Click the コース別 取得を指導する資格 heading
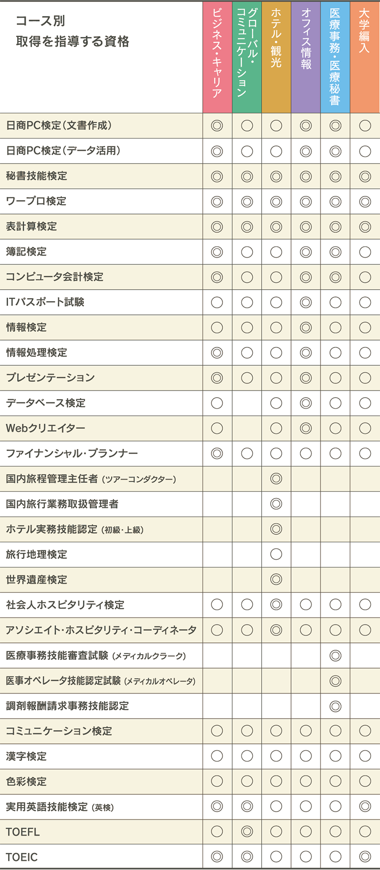The height and width of the screenshot is (870, 380). (x=72, y=31)
